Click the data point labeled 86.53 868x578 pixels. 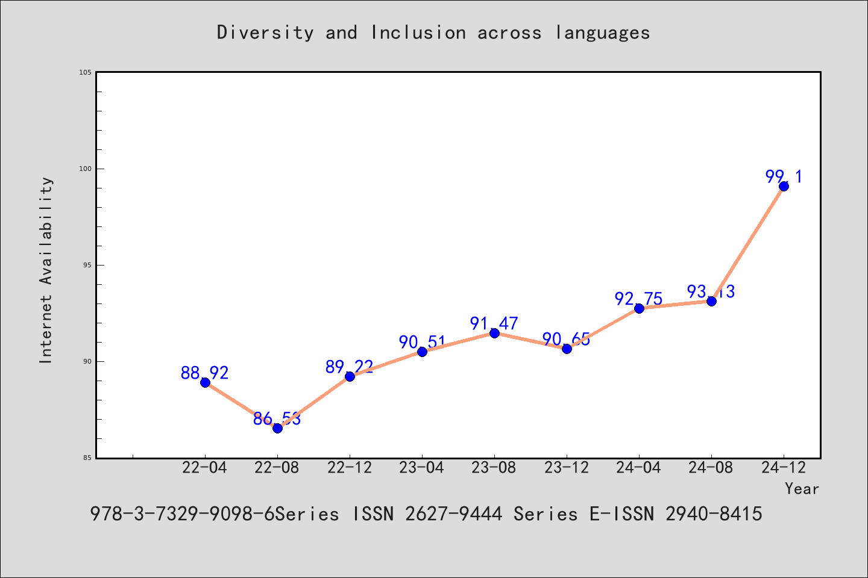tap(277, 428)
